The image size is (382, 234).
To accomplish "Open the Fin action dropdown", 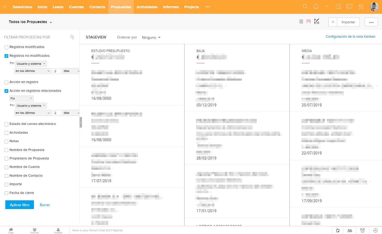I will 21,98.
